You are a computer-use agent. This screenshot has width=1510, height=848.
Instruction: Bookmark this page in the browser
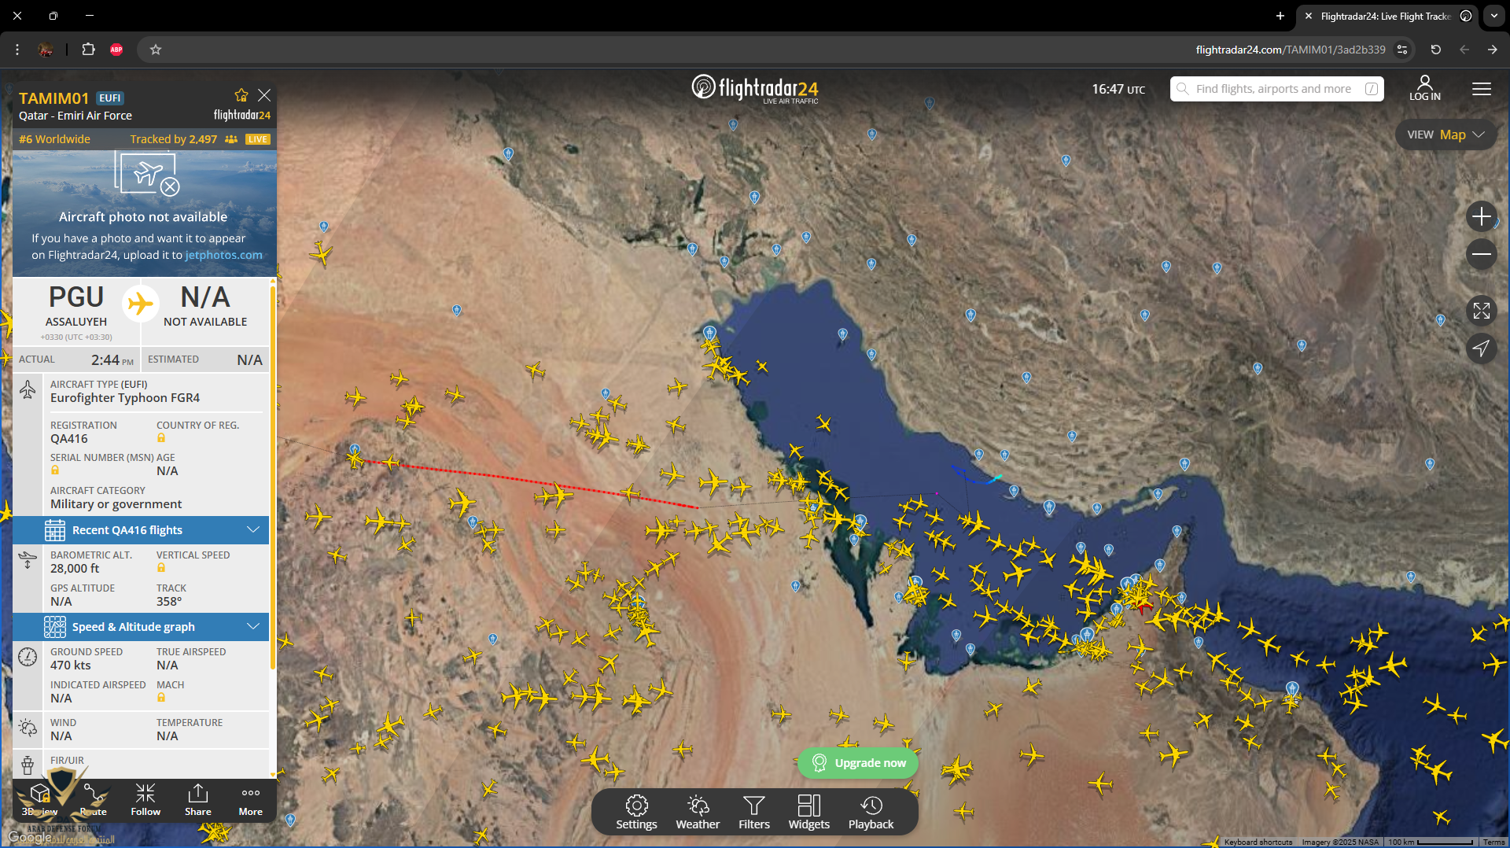click(x=156, y=50)
